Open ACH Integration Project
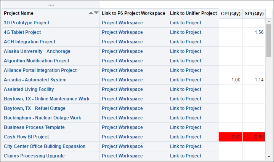This screenshot has height=162, width=274. point(29,42)
